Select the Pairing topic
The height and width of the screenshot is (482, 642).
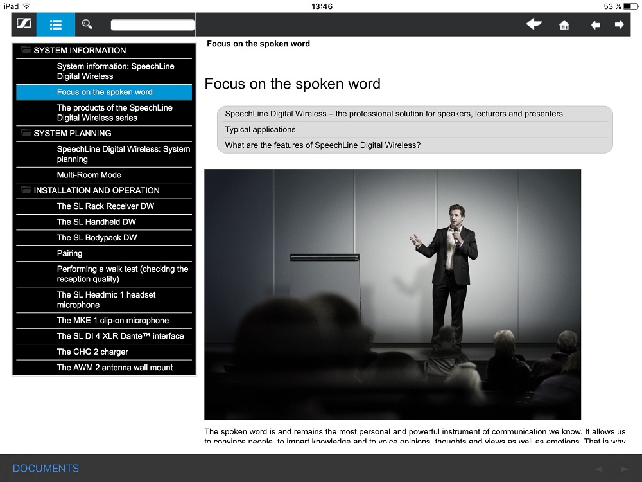69,253
